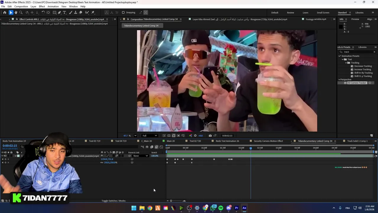Select the Increase Tracking preset
Screen dimensions: 378x213
(363, 70)
